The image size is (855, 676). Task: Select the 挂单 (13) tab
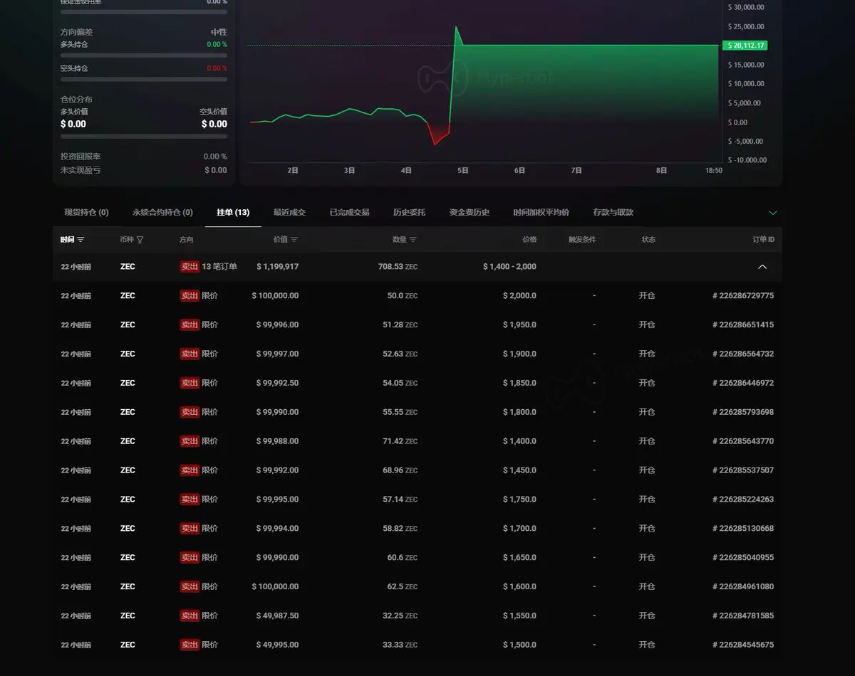point(233,212)
